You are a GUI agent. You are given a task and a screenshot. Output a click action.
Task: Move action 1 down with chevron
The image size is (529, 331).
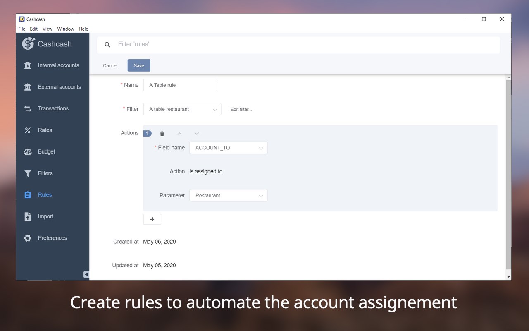tap(197, 133)
